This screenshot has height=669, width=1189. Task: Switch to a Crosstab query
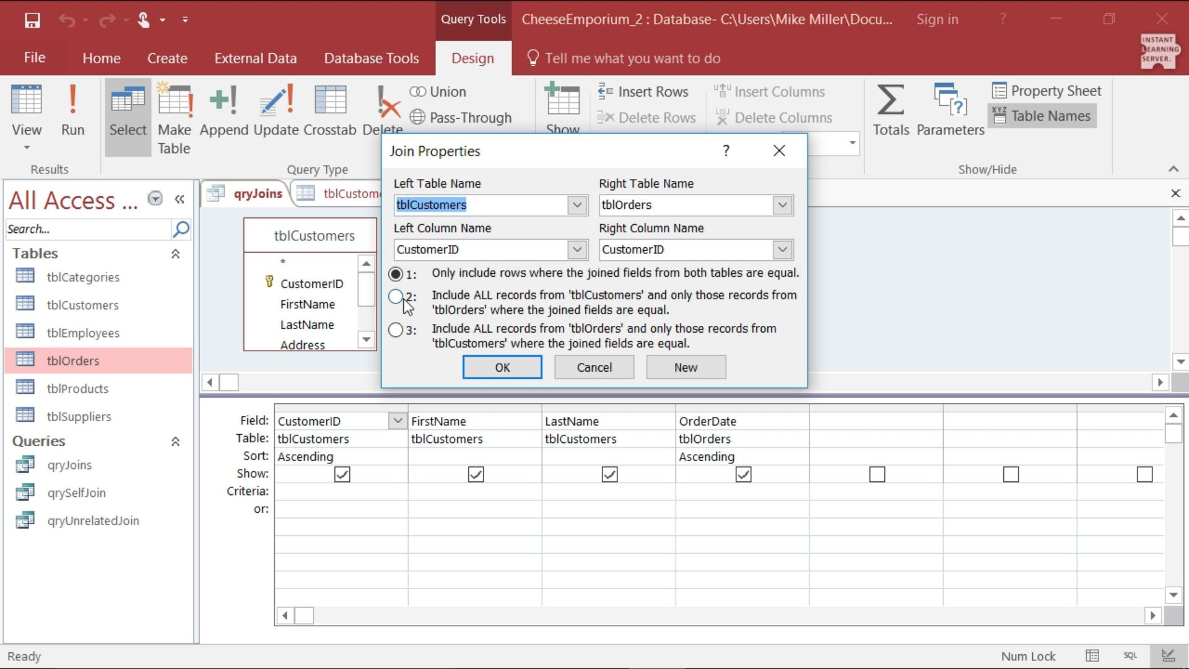(330, 111)
